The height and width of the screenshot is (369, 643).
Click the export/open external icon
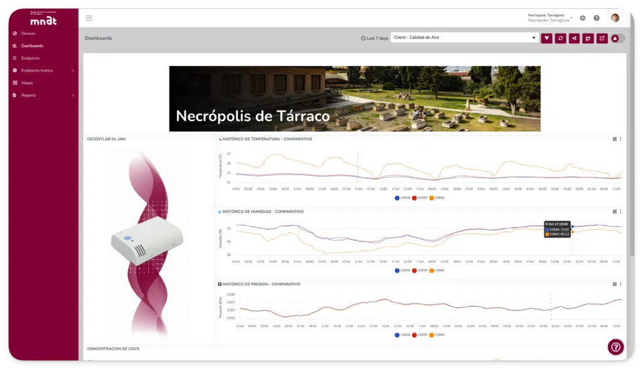602,38
